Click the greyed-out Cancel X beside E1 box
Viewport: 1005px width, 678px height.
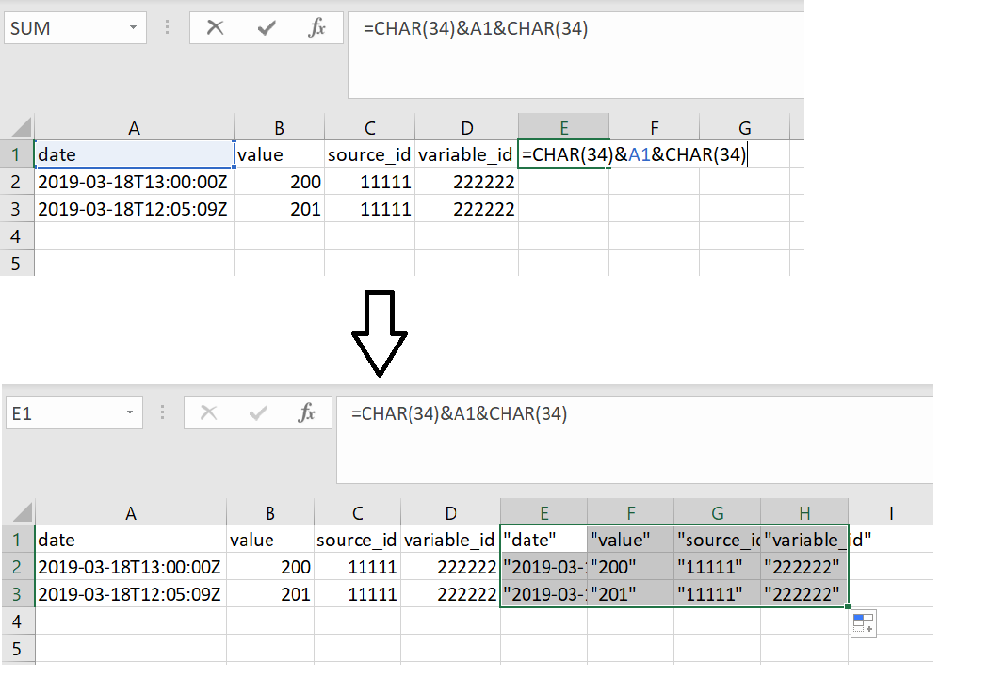tap(209, 412)
